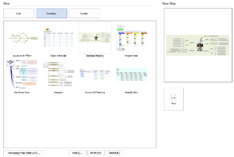Click the 'Resume' label
234x157 pixels.
tap(58, 92)
